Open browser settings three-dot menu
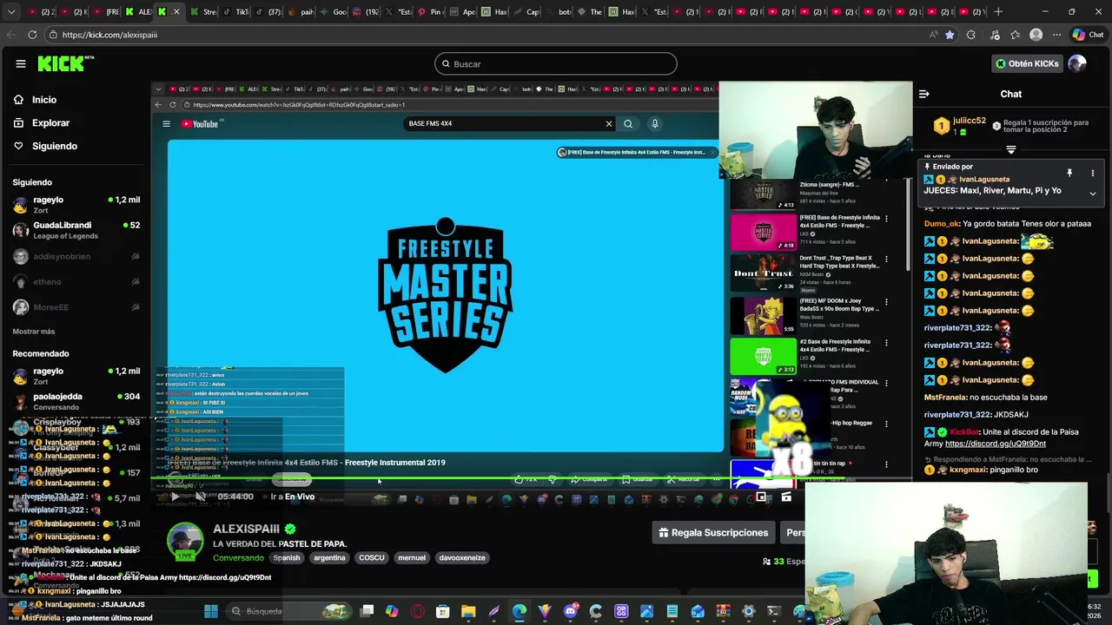 (x=1056, y=35)
